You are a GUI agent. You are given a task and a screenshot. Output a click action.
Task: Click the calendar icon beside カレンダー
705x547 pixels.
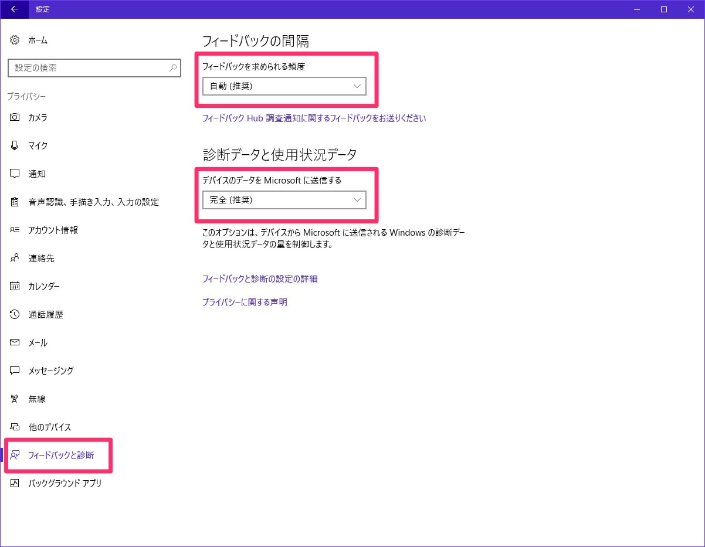tap(15, 286)
